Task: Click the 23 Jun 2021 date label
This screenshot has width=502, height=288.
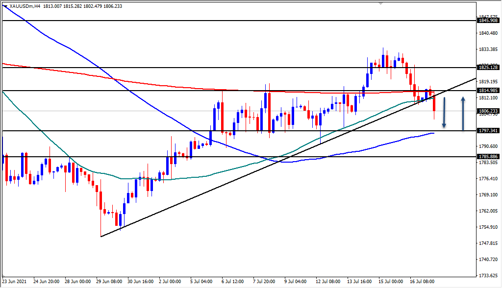Action: click(14, 282)
